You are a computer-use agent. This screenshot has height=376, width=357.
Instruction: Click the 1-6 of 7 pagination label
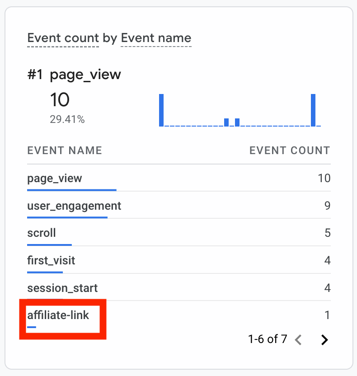[x=268, y=339]
